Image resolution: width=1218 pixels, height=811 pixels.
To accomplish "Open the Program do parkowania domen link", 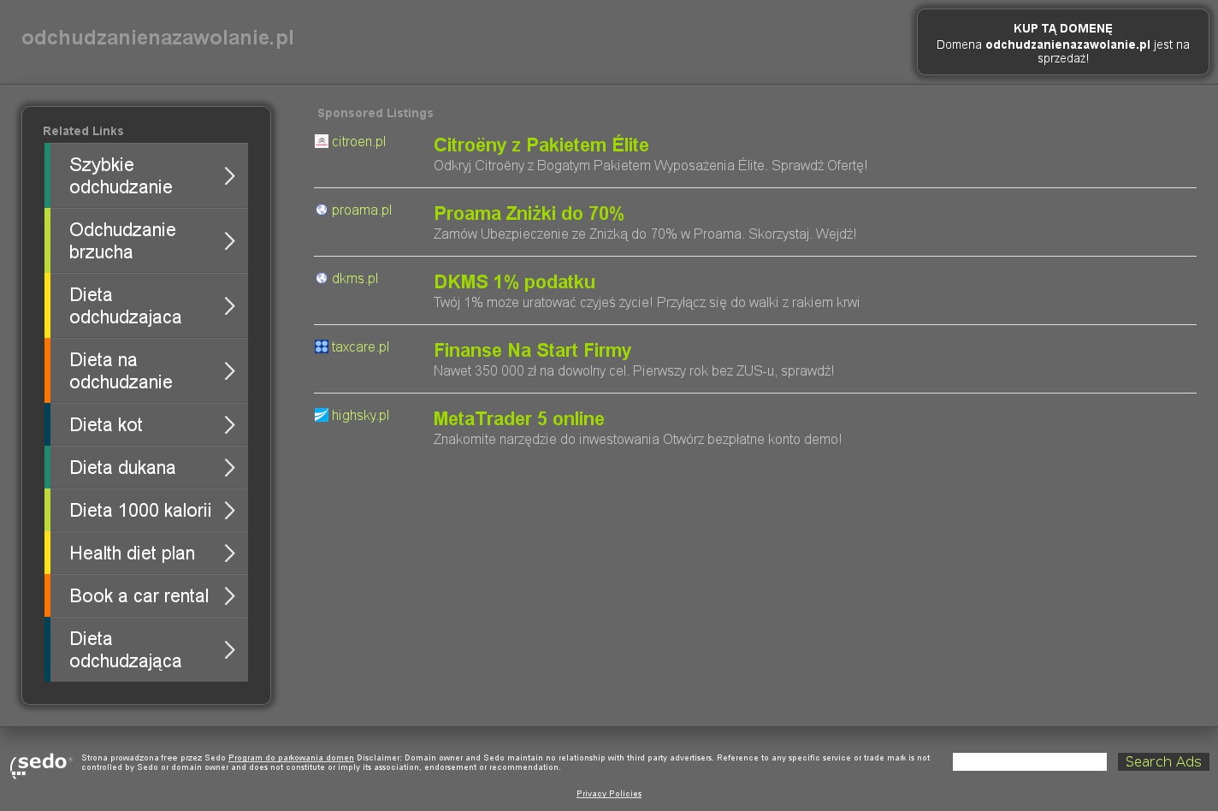I will pos(291,758).
